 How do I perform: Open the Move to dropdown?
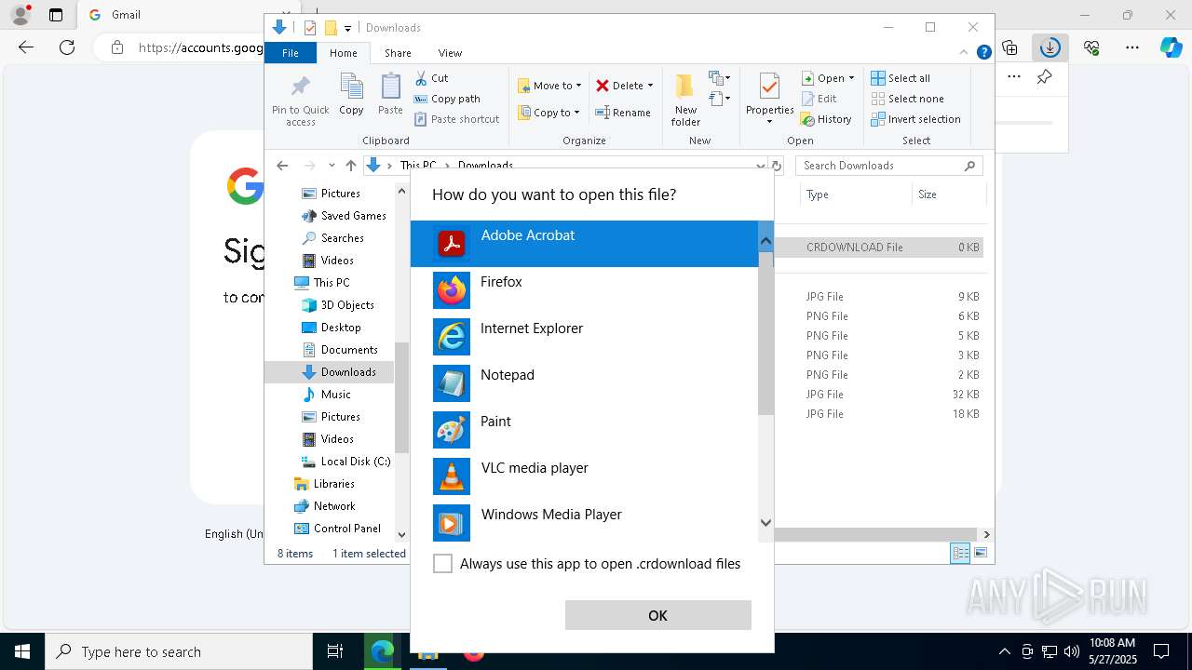pyautogui.click(x=549, y=86)
